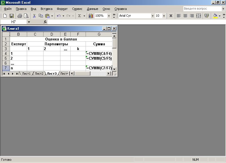Paste from the clipboard
This screenshot has height=163, width=226.
(47, 16)
